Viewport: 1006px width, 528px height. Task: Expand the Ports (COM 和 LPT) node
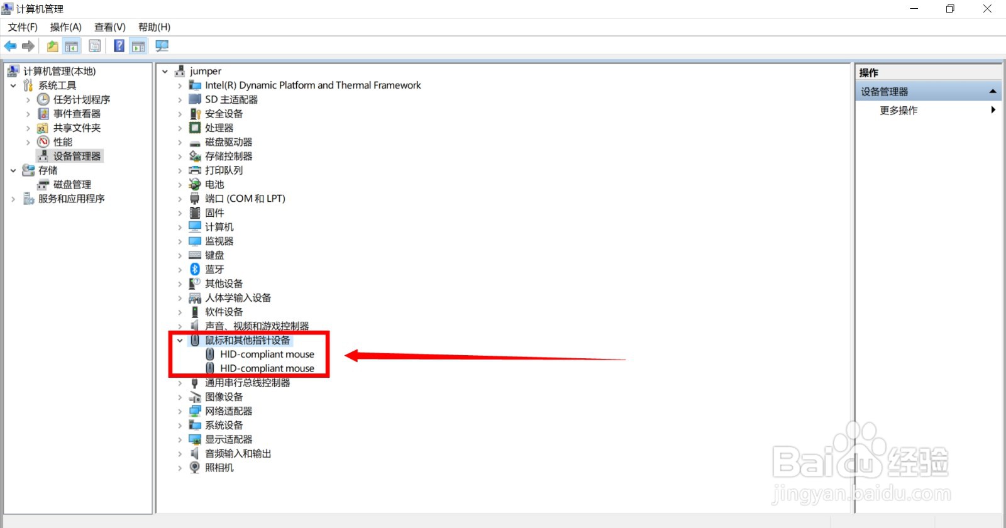tap(180, 199)
